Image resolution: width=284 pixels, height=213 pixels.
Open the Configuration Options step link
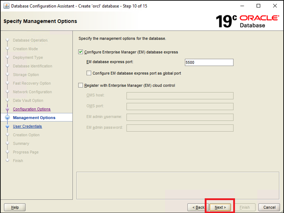pyautogui.click(x=32, y=109)
